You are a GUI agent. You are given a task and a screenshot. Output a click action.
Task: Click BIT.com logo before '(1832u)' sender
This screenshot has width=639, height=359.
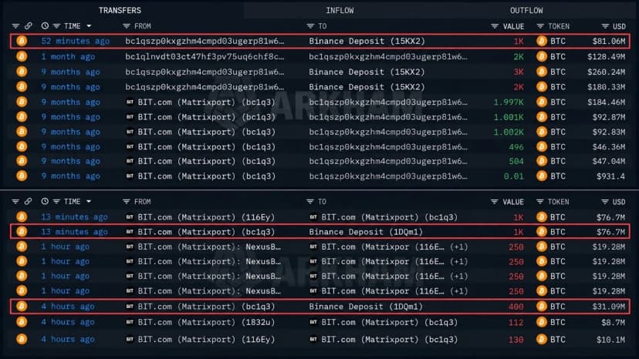click(130, 322)
